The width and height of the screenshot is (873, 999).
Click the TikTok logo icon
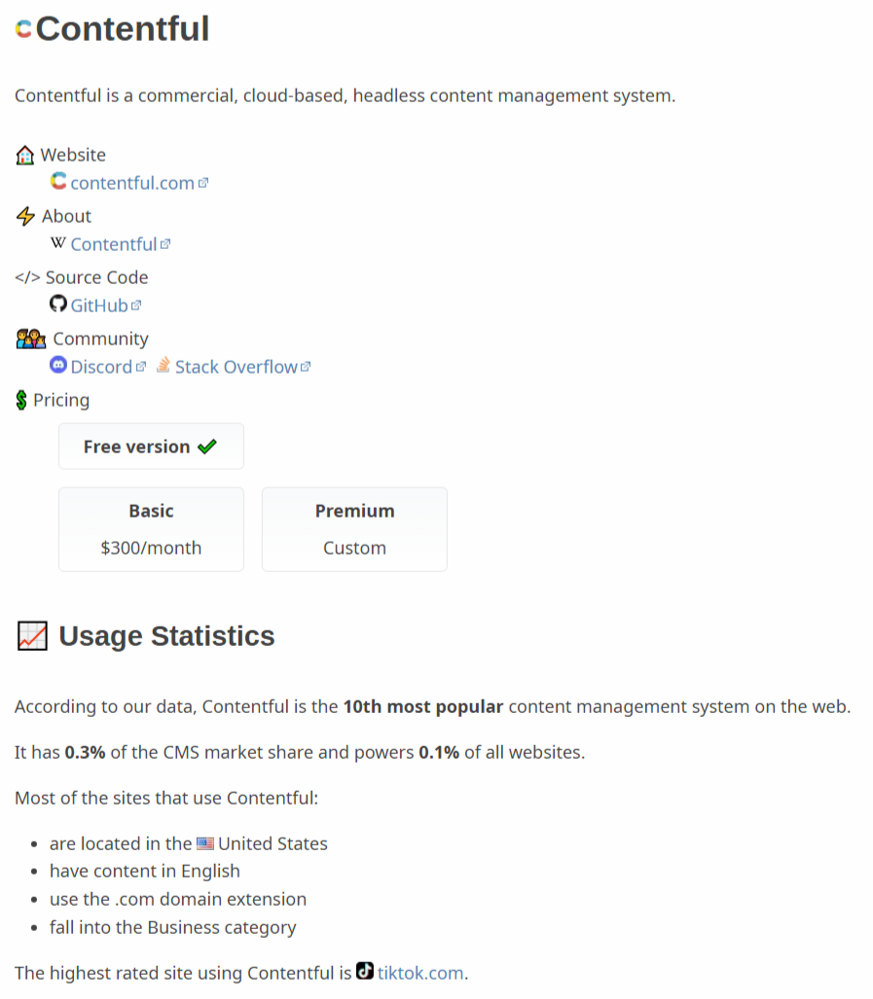[364, 971]
